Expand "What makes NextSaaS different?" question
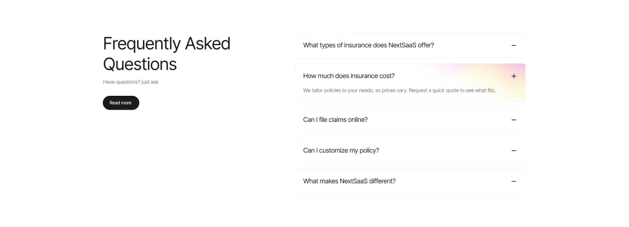The image size is (629, 227). [349, 181]
